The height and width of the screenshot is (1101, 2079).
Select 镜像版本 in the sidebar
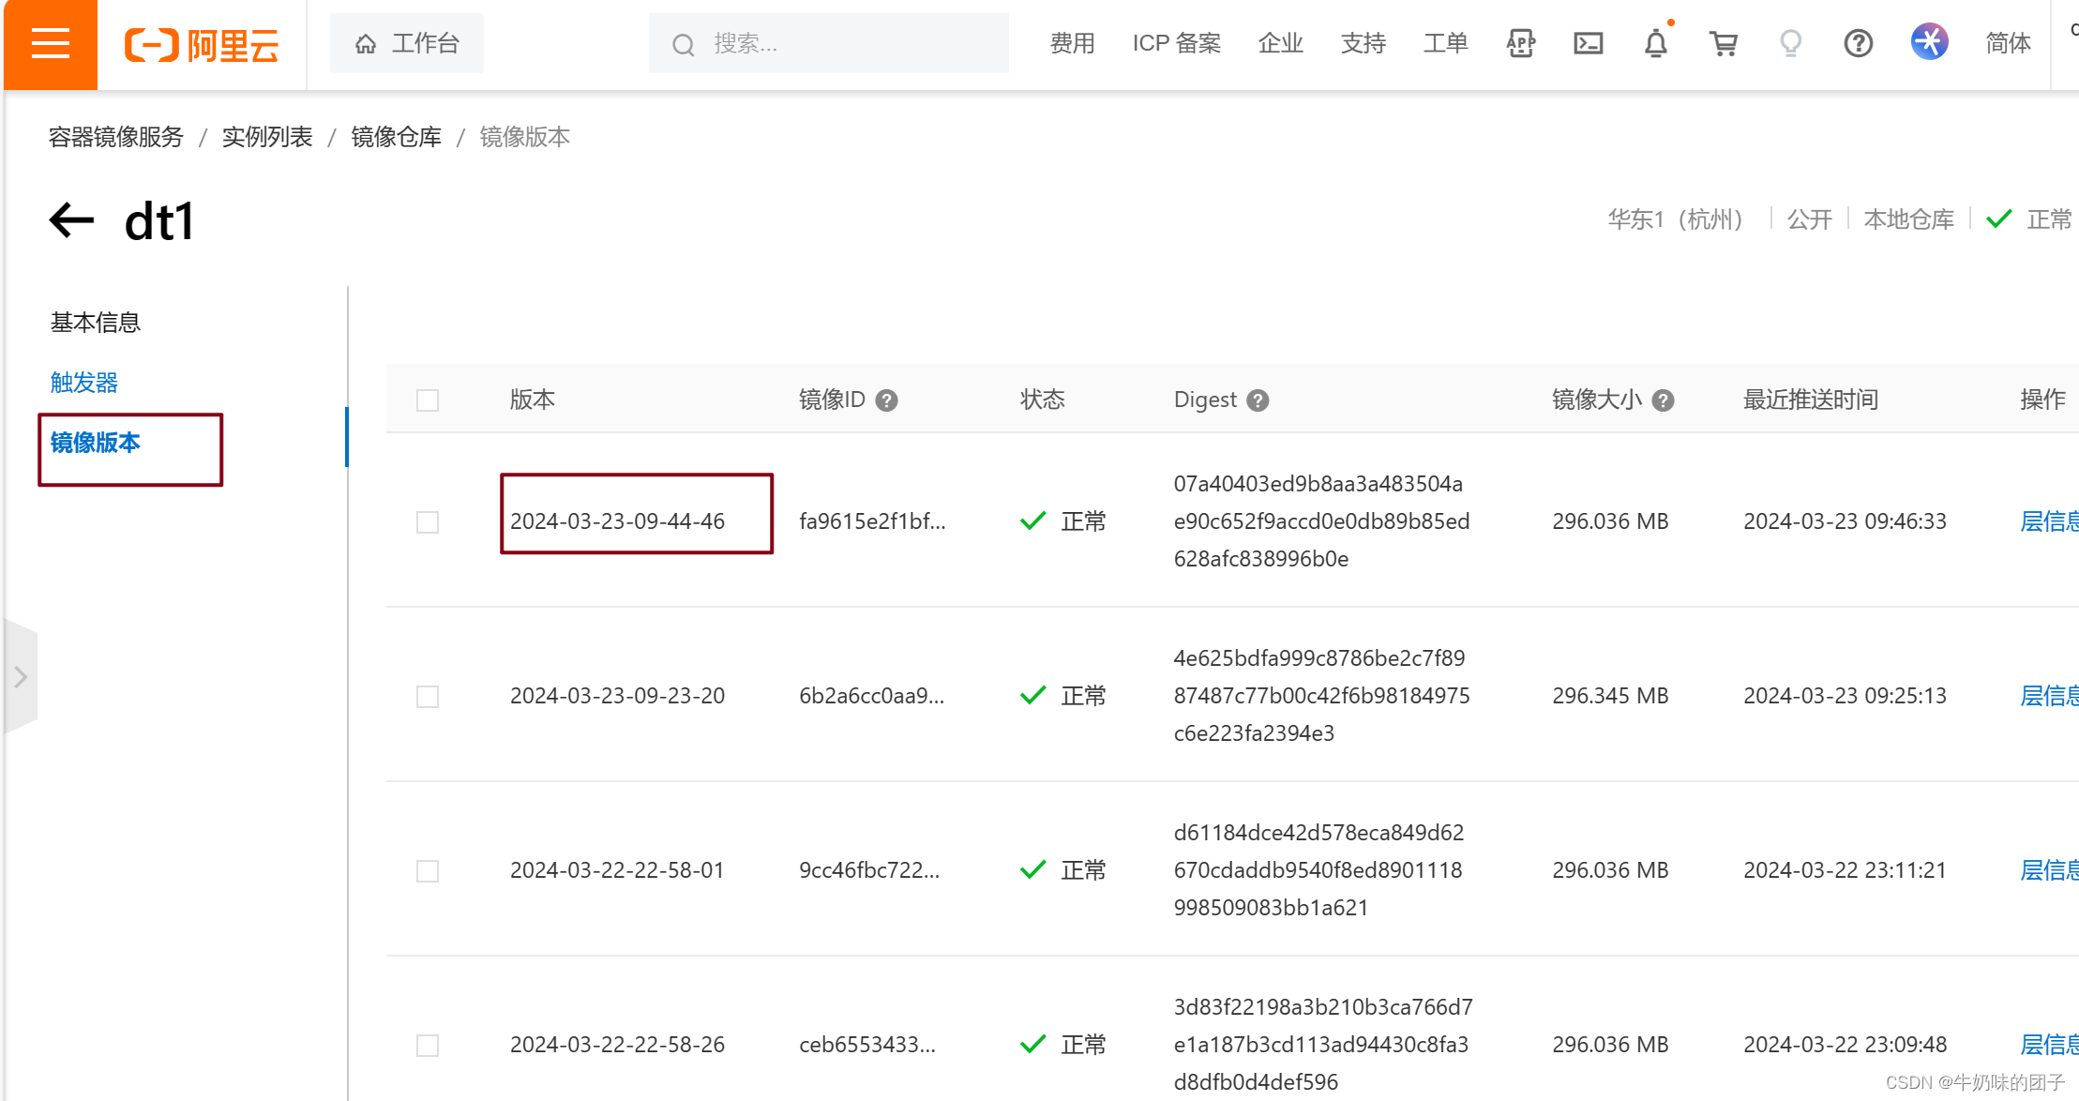(x=96, y=443)
